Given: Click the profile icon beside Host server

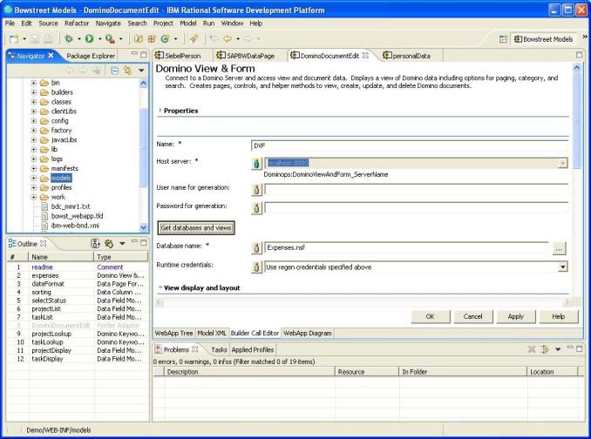Looking at the screenshot, I should coord(256,164).
